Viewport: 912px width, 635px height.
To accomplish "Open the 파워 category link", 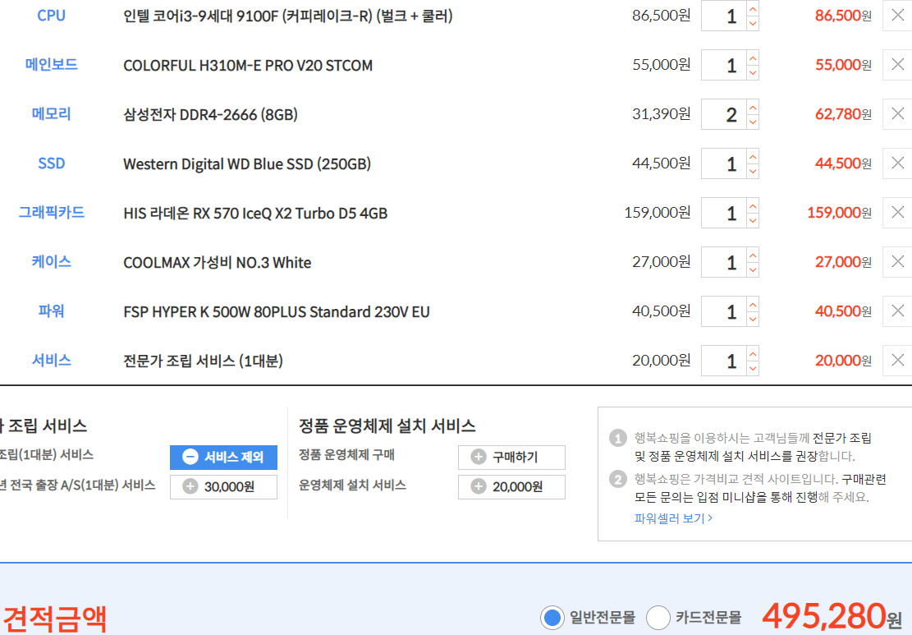I will [x=51, y=311].
